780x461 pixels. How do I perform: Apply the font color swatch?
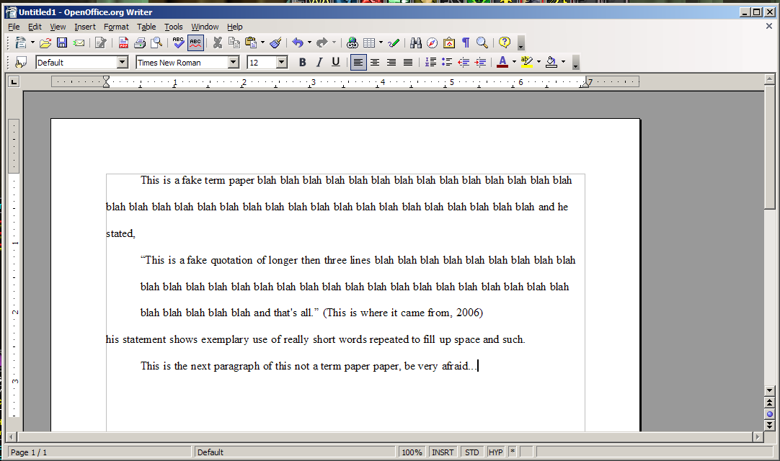click(x=502, y=63)
